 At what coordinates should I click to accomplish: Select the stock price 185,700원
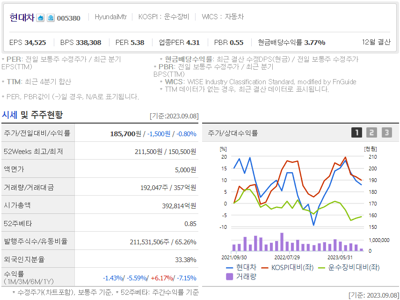[125, 134]
